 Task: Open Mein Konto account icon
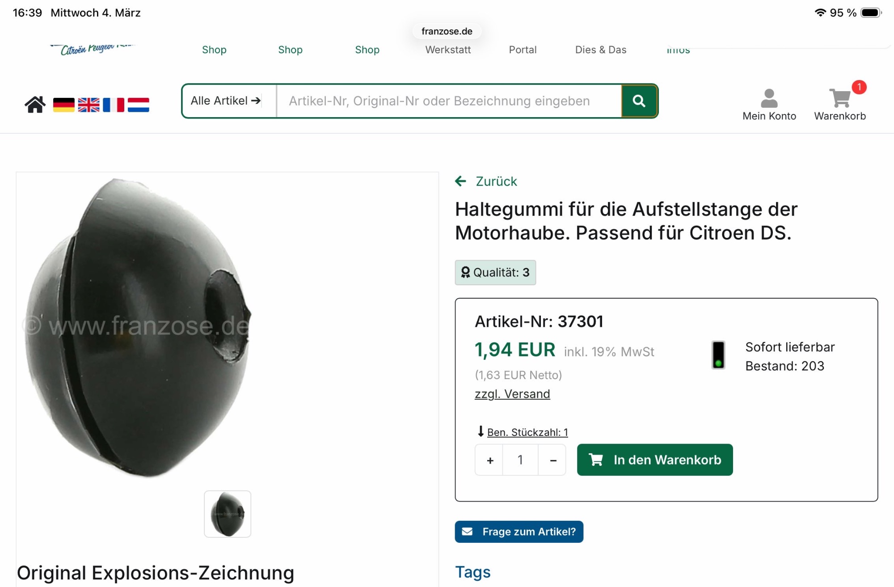click(769, 105)
